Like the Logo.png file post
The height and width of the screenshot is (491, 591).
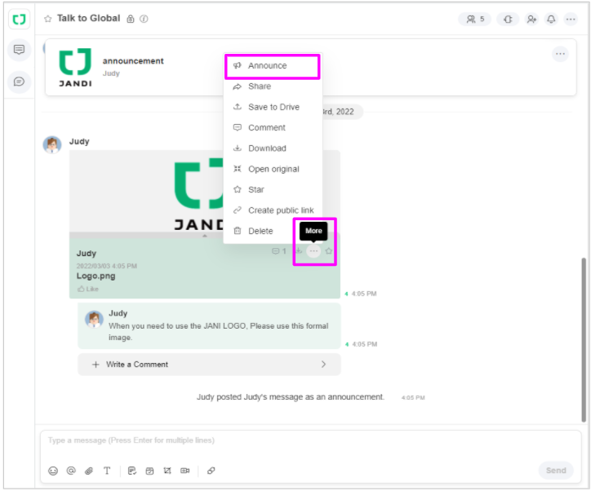[x=87, y=289]
